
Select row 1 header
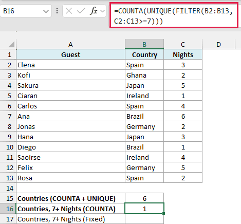pos(8,54)
